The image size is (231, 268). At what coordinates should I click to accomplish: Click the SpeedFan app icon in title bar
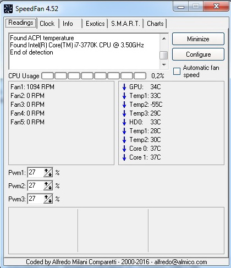click(x=8, y=9)
